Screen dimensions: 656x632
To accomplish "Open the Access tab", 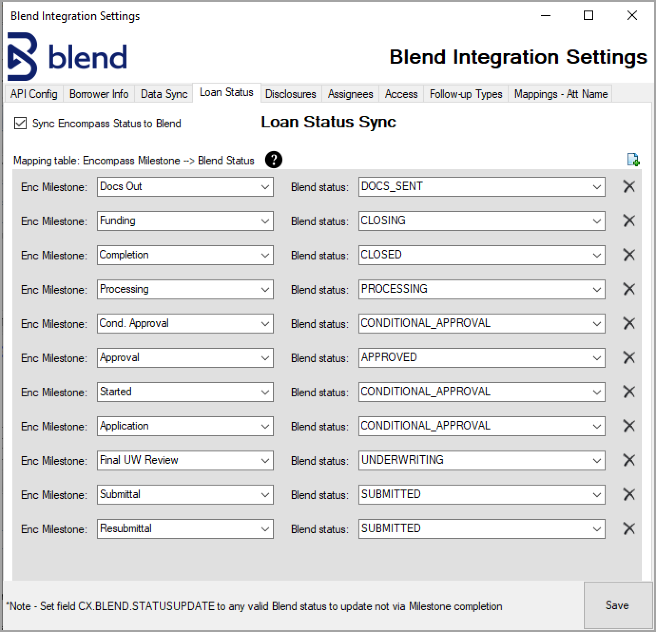I will (x=401, y=94).
